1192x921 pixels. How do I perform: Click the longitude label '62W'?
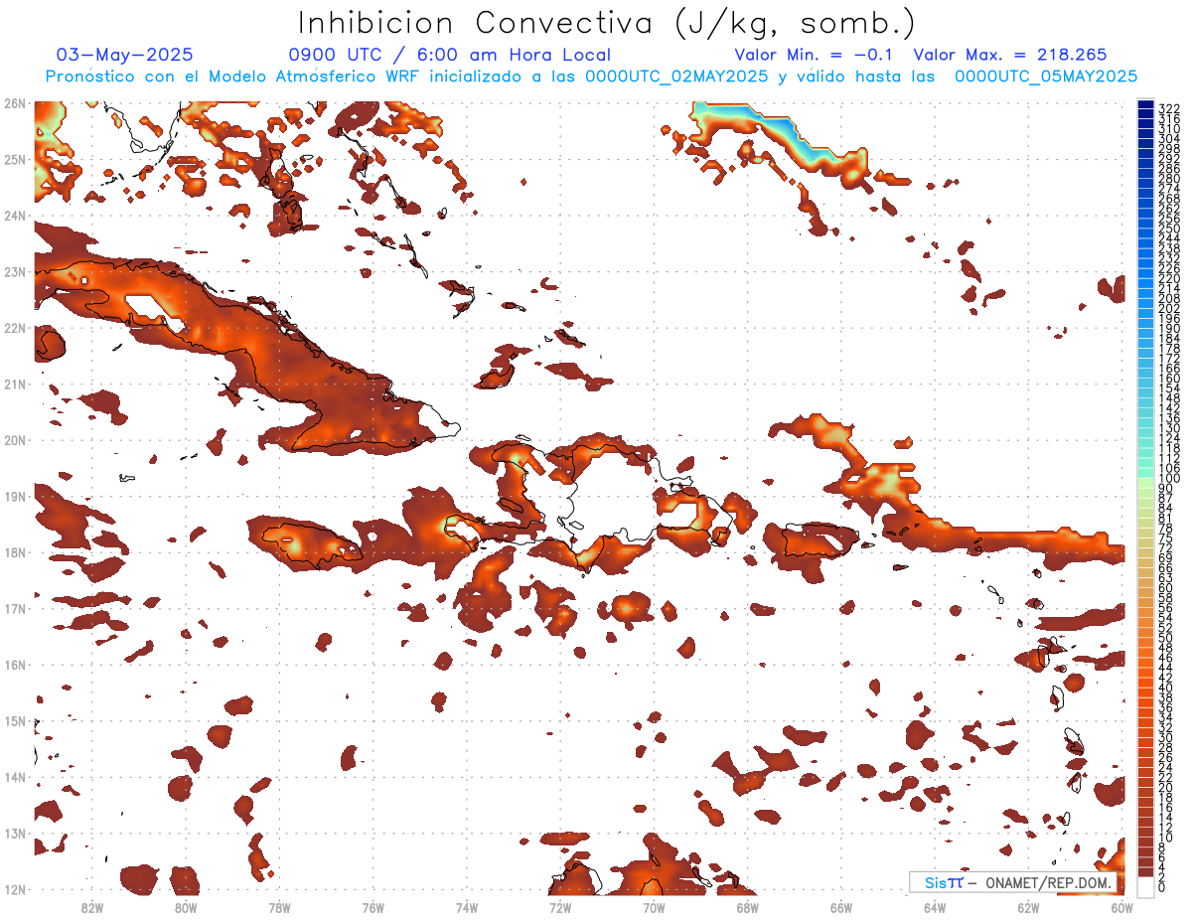point(1028,906)
